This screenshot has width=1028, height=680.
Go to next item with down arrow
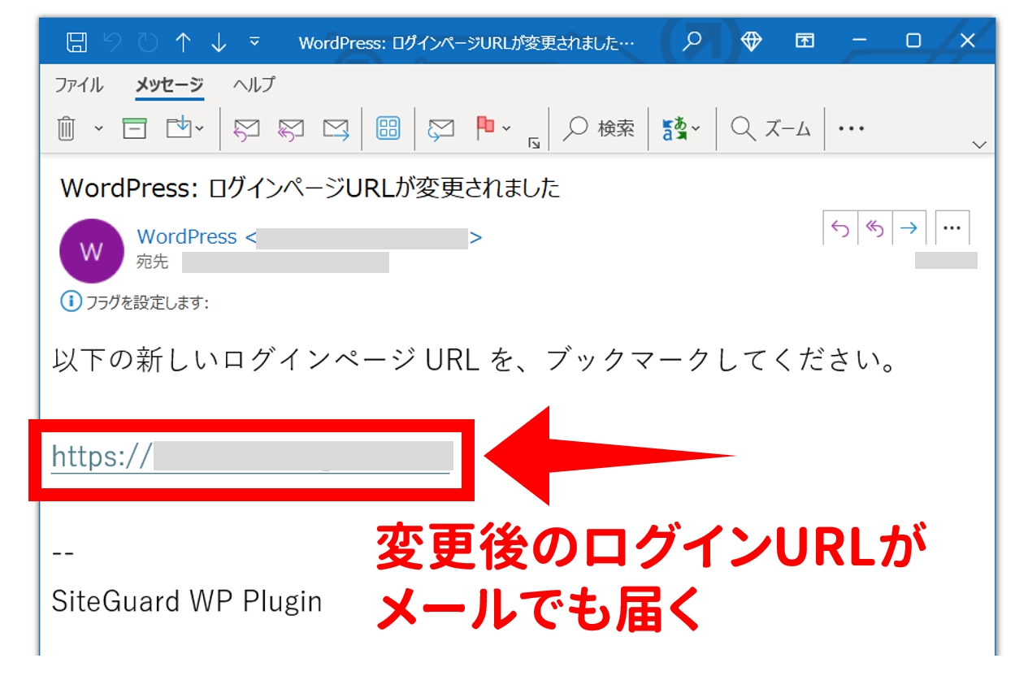tap(218, 41)
